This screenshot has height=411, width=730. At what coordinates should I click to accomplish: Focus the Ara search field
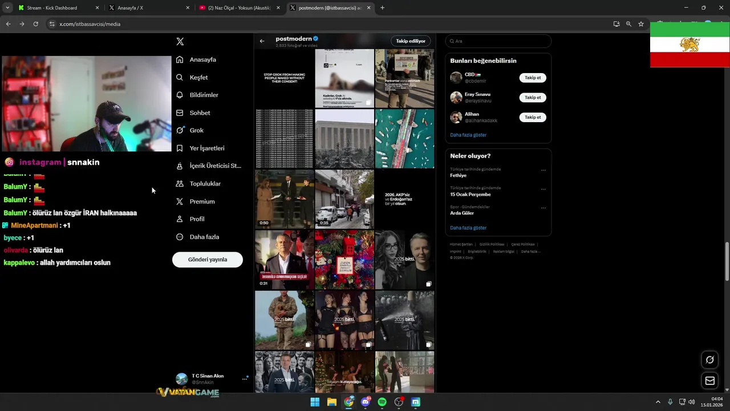[498, 41]
